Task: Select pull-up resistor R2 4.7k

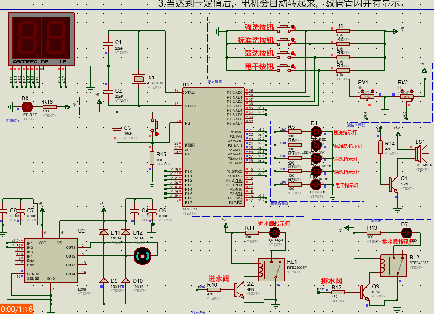Action: pyautogui.click(x=343, y=44)
